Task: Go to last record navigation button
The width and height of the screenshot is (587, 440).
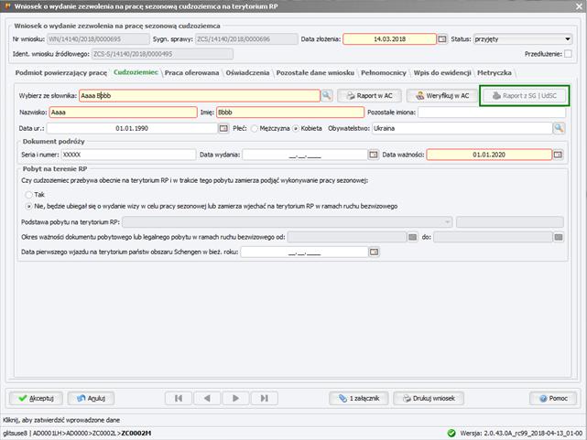Action: (265, 398)
